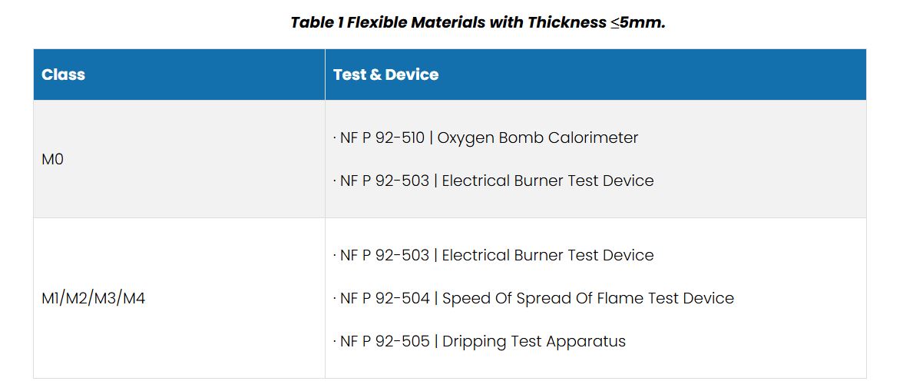
Task: Click the 'Class' column header
Action: click(63, 75)
